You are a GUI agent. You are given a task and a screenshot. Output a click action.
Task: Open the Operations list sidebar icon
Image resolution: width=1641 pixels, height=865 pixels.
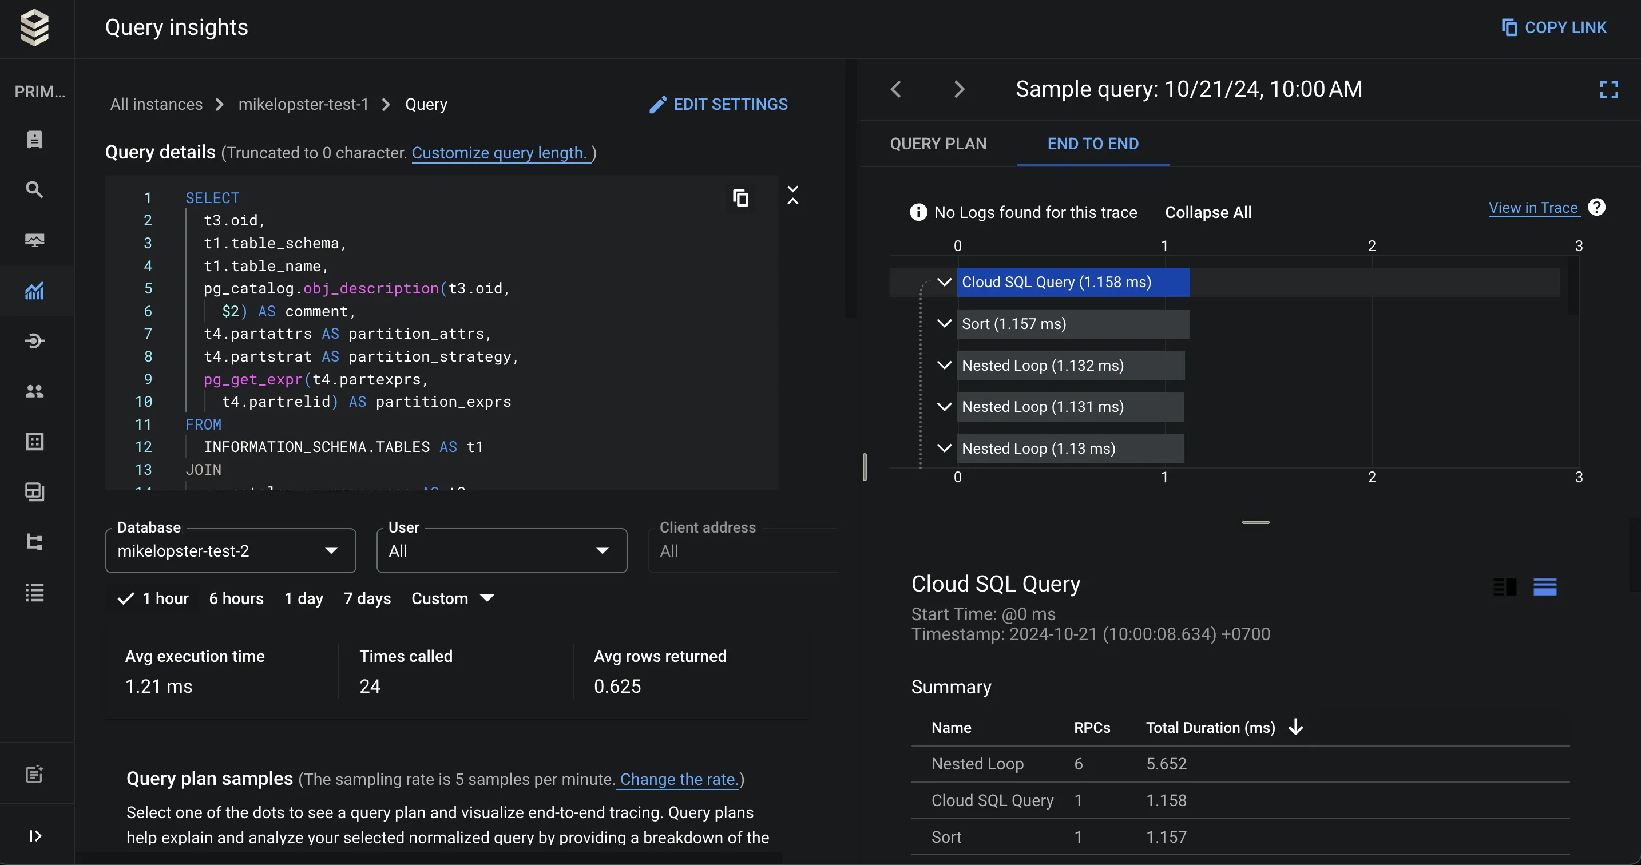click(34, 592)
